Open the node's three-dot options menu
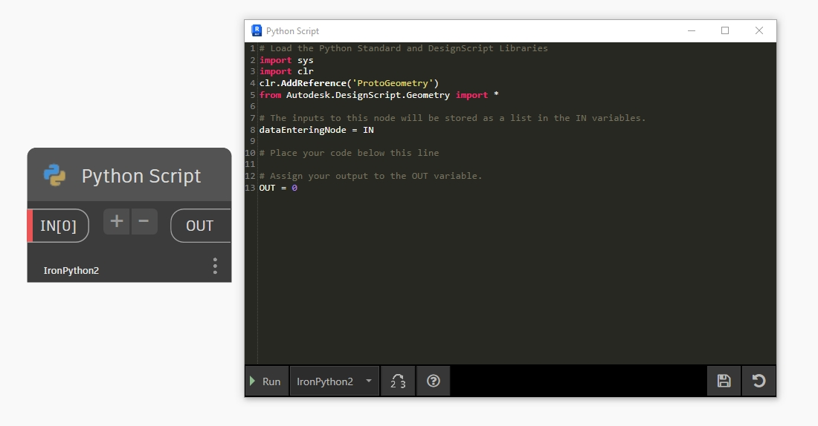Image resolution: width=818 pixels, height=426 pixels. tap(215, 266)
